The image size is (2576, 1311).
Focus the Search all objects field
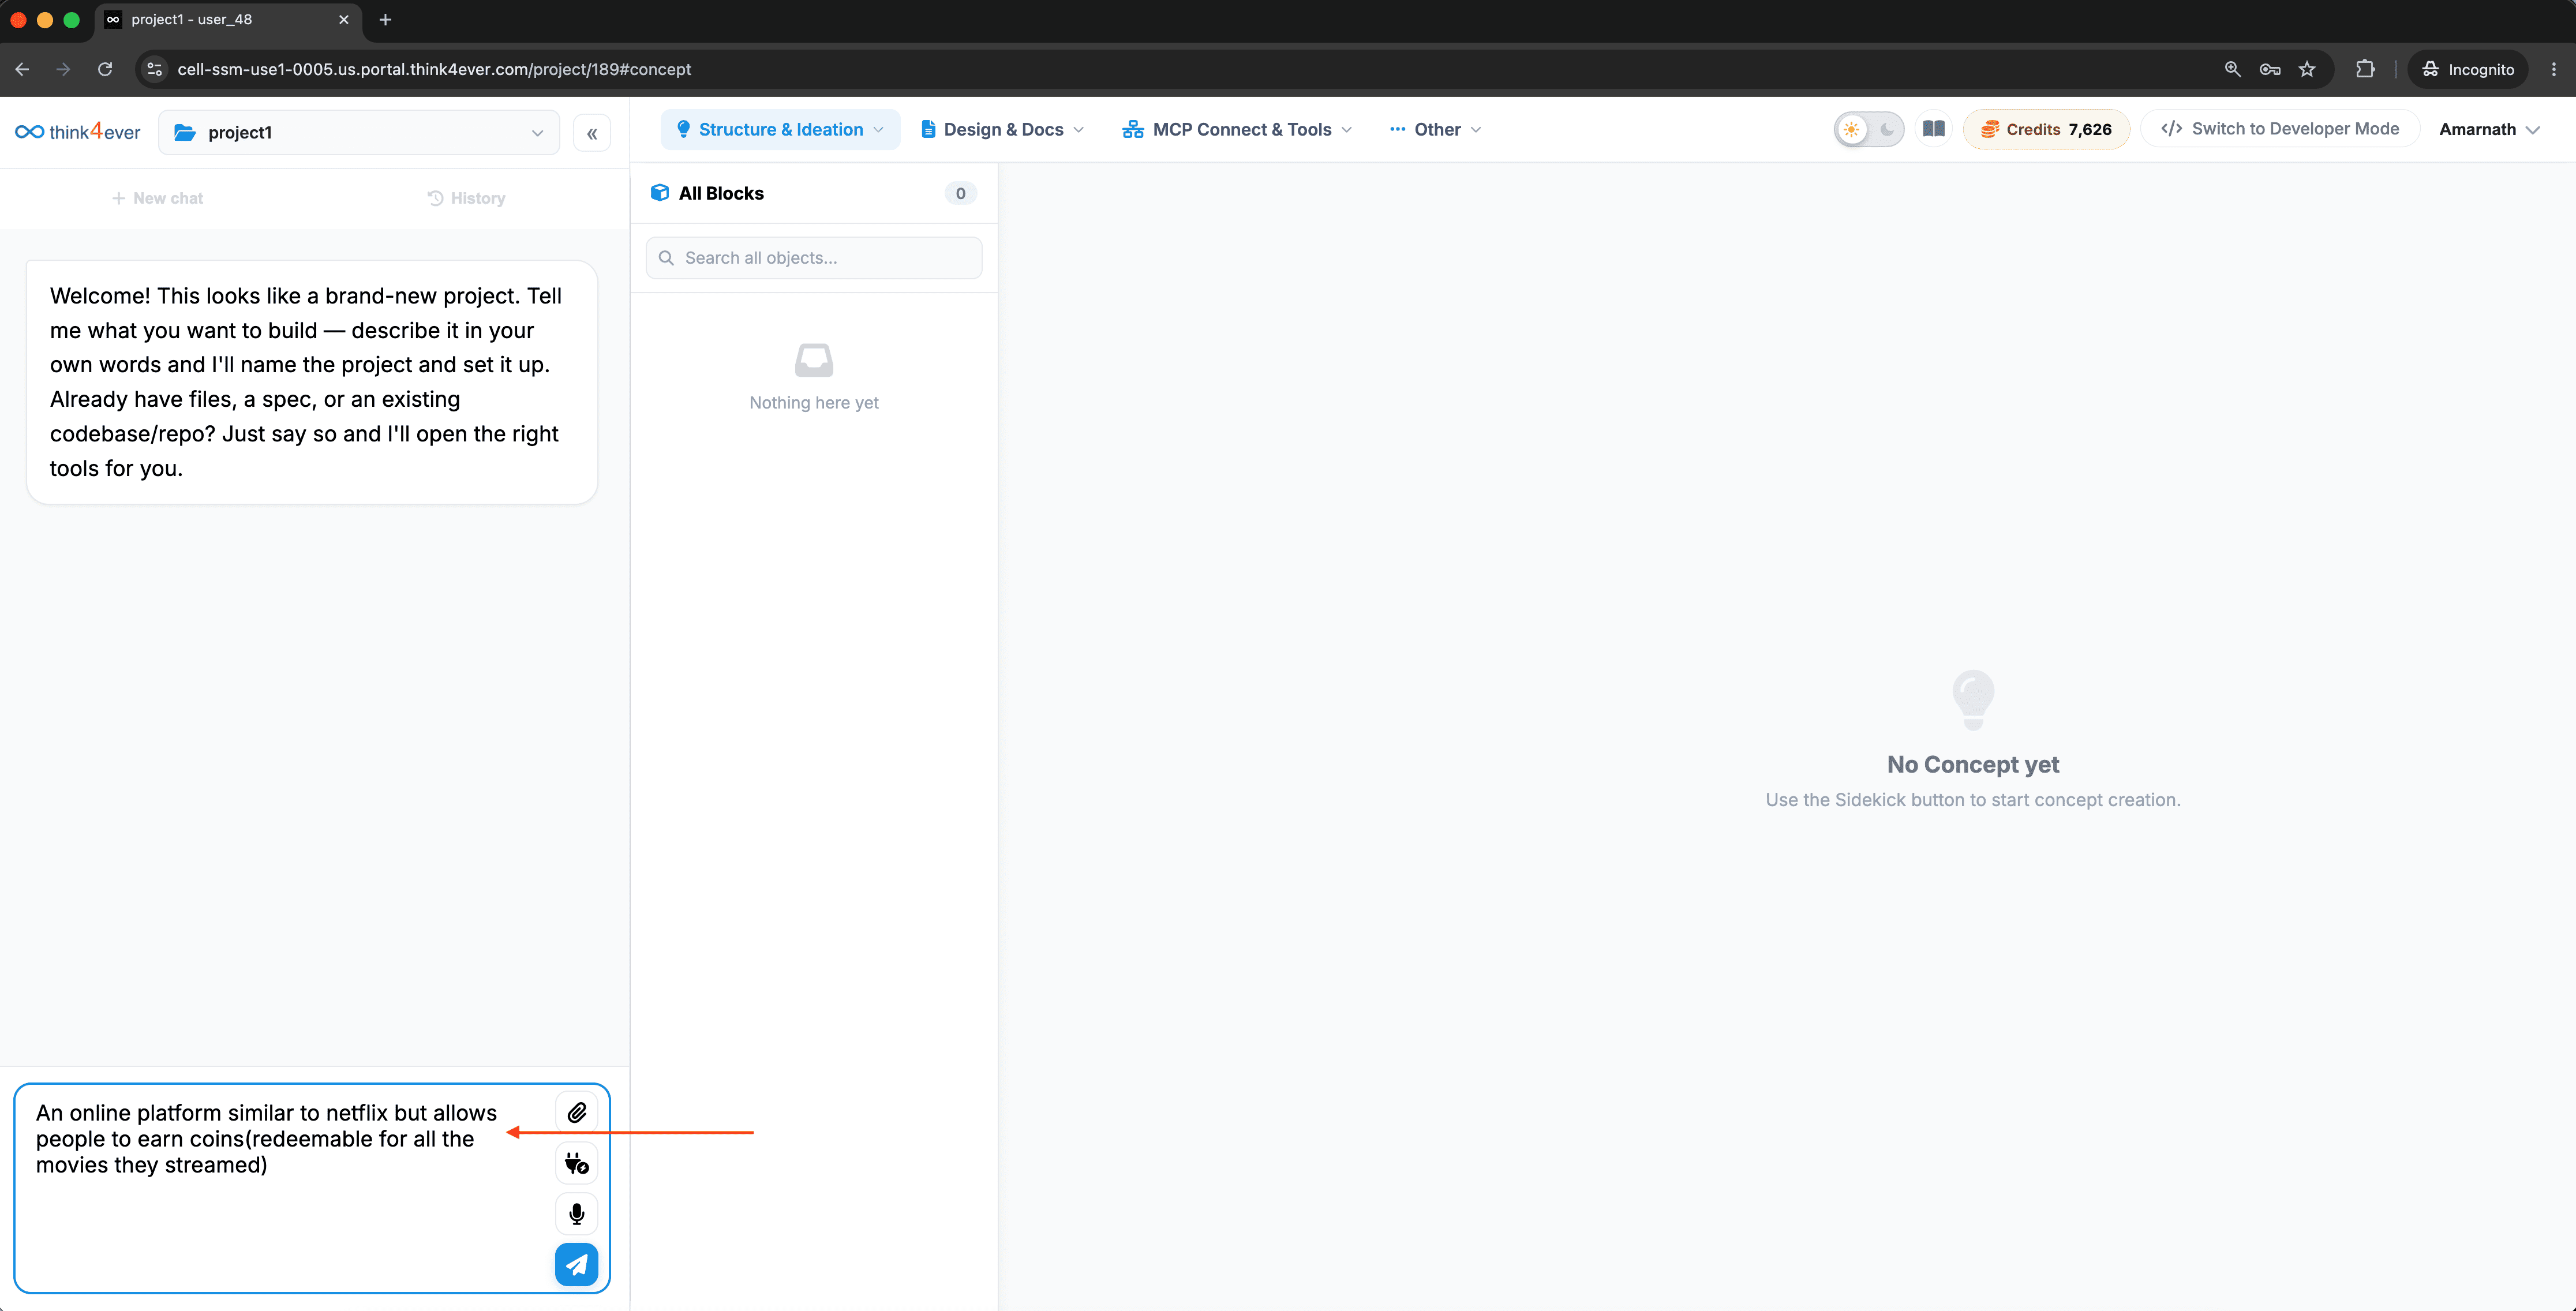[814, 258]
